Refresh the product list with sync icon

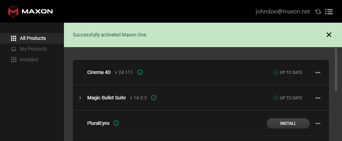coord(318,12)
